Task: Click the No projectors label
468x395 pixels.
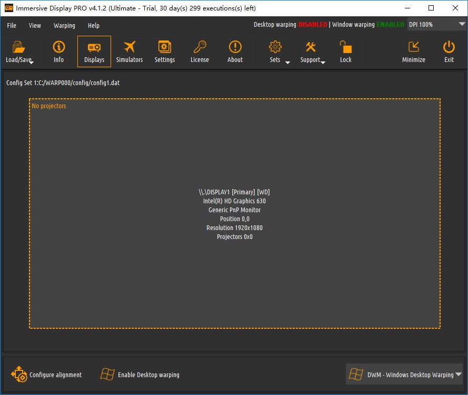Action: point(49,106)
